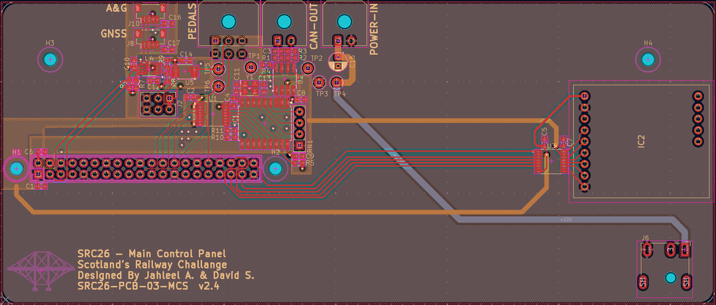The image size is (716, 305).
Task: Select the U5 reference label
Action: coord(190,83)
